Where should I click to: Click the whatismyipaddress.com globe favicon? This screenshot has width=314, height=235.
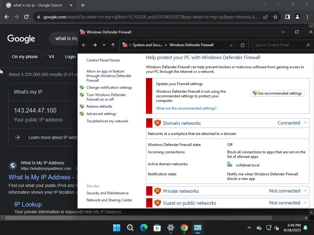[13, 166]
